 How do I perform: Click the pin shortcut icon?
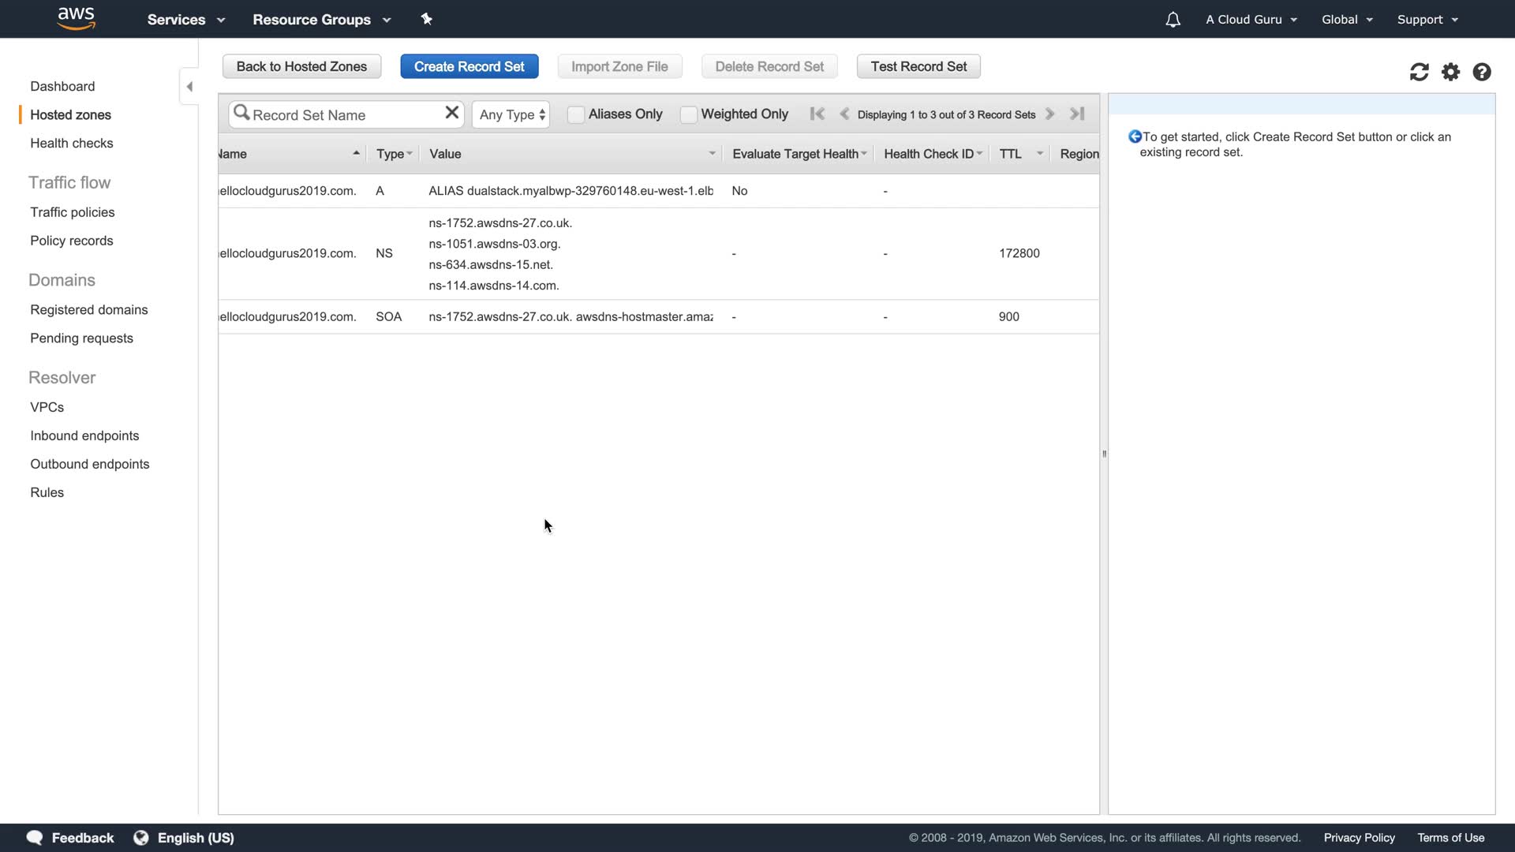click(427, 19)
